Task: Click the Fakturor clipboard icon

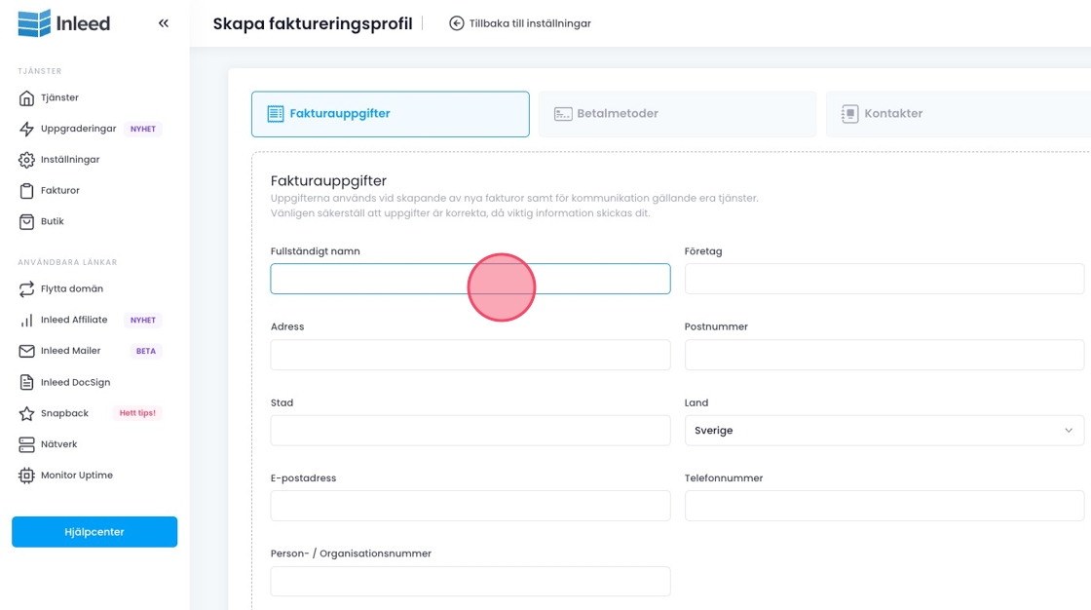Action: pyautogui.click(x=26, y=191)
